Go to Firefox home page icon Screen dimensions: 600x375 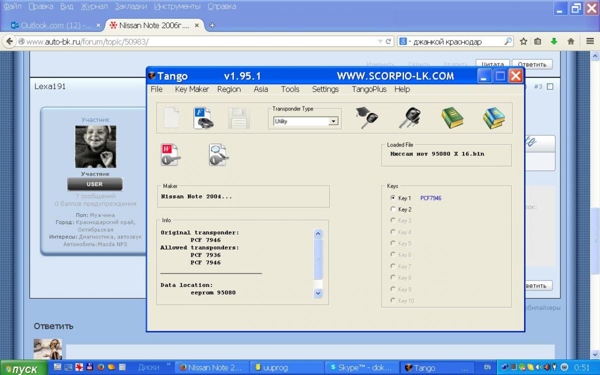click(x=570, y=41)
